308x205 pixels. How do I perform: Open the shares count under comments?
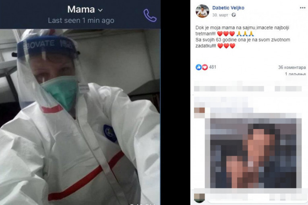[296, 74]
